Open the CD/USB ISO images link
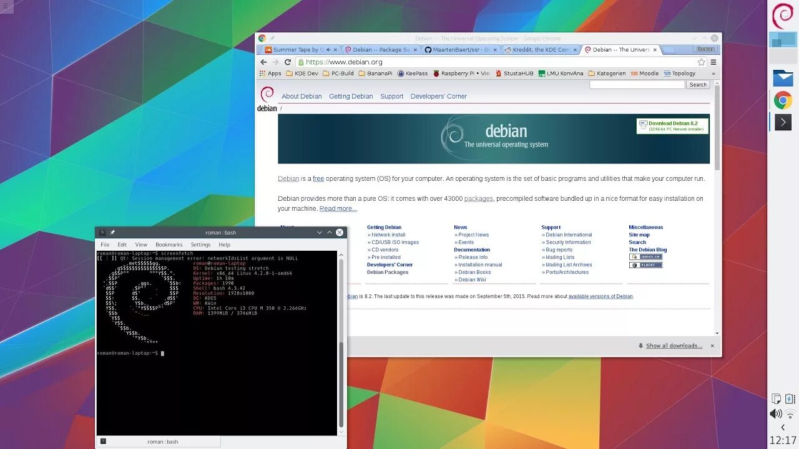This screenshot has height=449, width=799. point(395,242)
